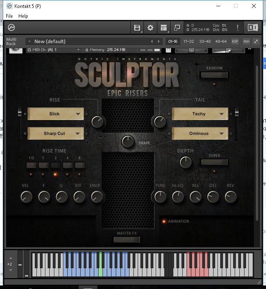The height and width of the screenshot is (289, 266).
Task: Click the rack minimize arrows icon
Action: [256, 41]
